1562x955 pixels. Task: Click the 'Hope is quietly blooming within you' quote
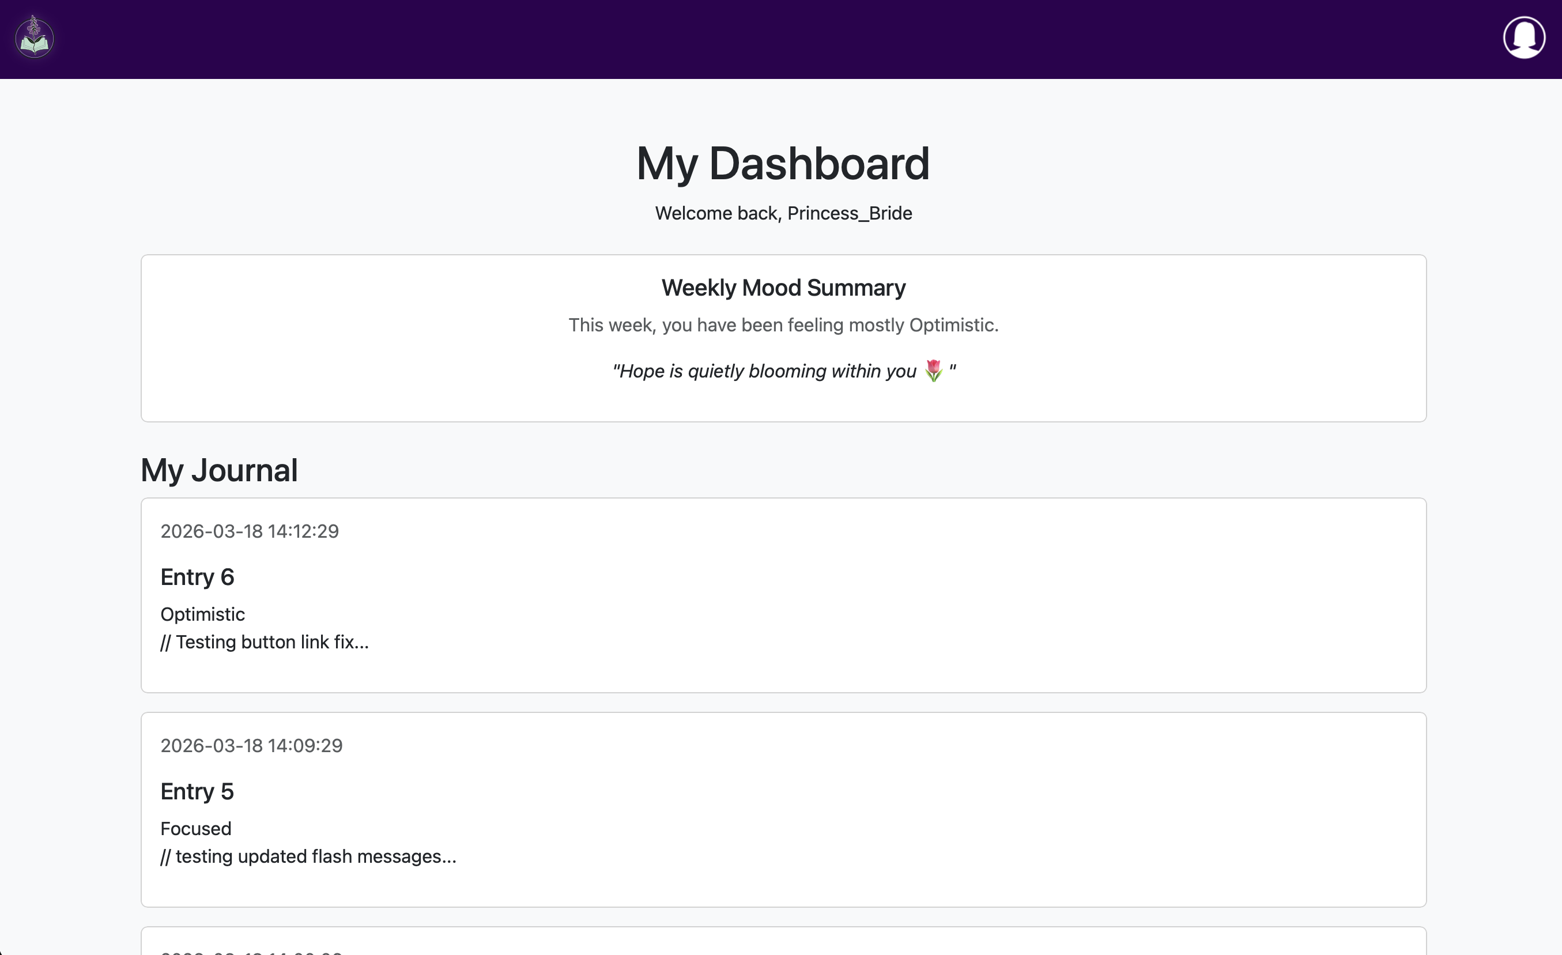coord(783,371)
